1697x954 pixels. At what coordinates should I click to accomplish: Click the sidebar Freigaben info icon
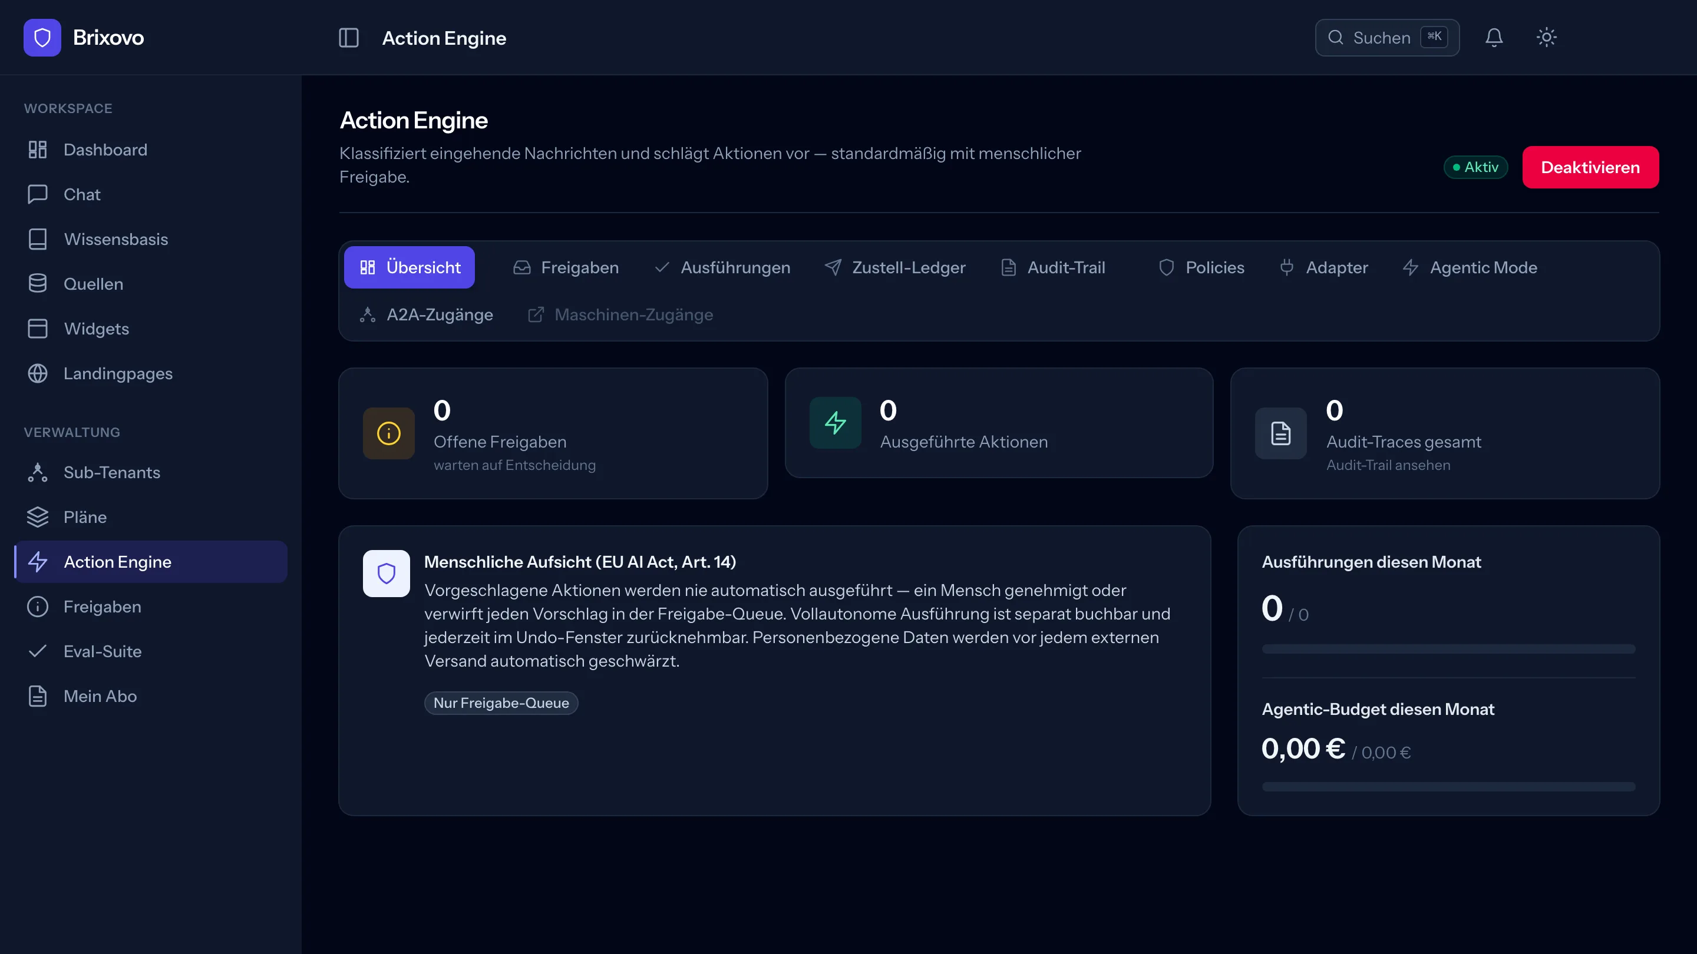38,607
